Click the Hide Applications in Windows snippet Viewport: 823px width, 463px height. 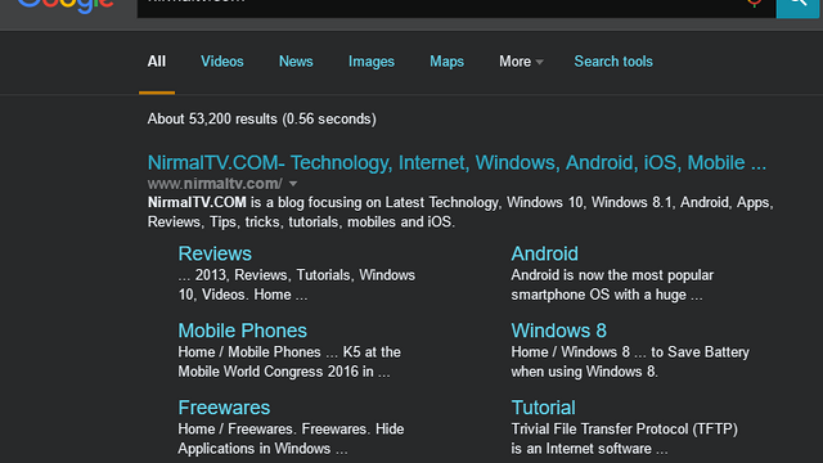pyautogui.click(x=291, y=439)
